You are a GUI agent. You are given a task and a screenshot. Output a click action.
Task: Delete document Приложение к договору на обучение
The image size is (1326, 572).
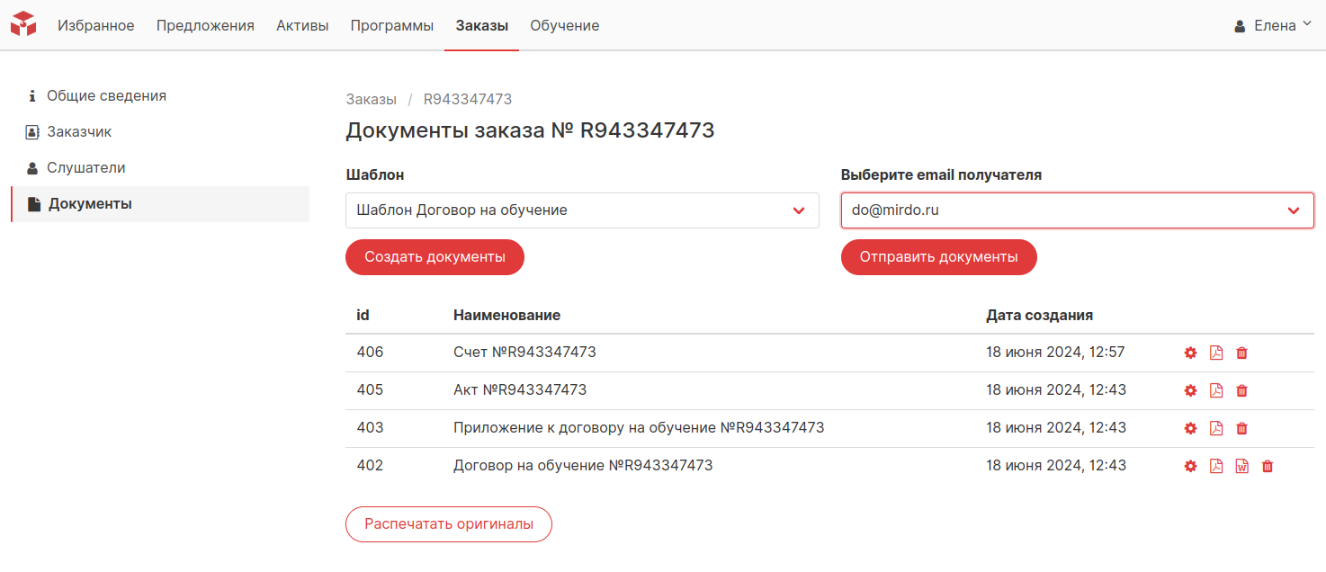coord(1241,428)
